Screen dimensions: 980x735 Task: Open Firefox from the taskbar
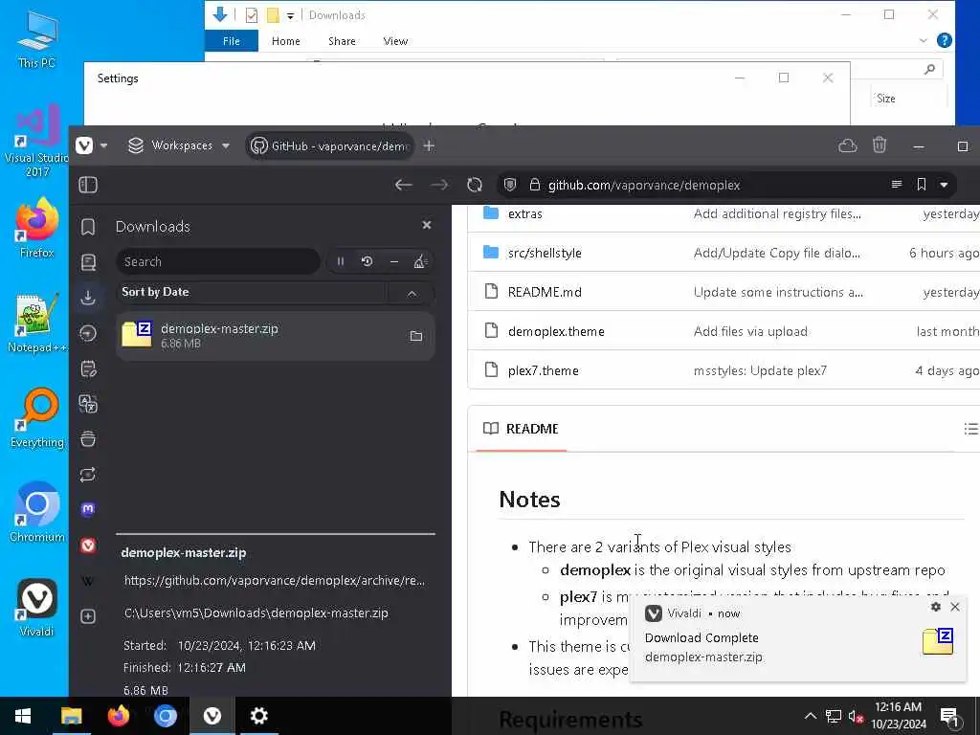[x=118, y=716]
